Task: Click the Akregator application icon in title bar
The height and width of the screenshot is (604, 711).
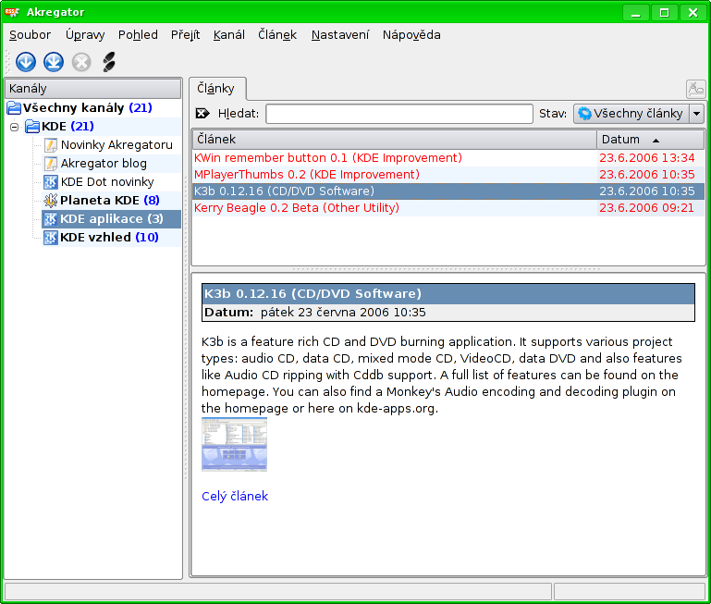Action: (12, 12)
